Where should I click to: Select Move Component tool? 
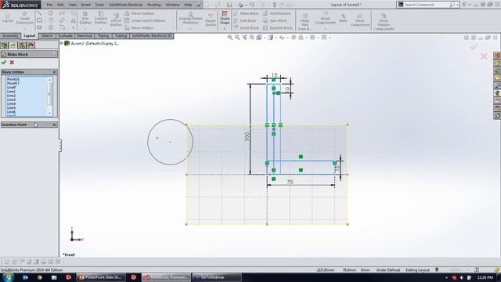coord(360,20)
